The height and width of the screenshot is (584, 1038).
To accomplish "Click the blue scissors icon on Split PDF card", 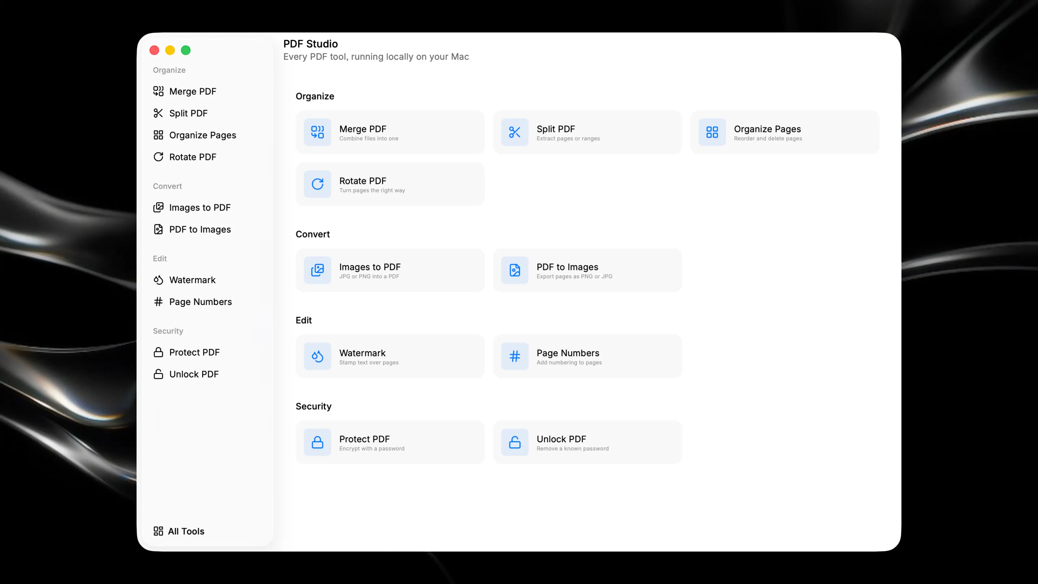I will [514, 132].
